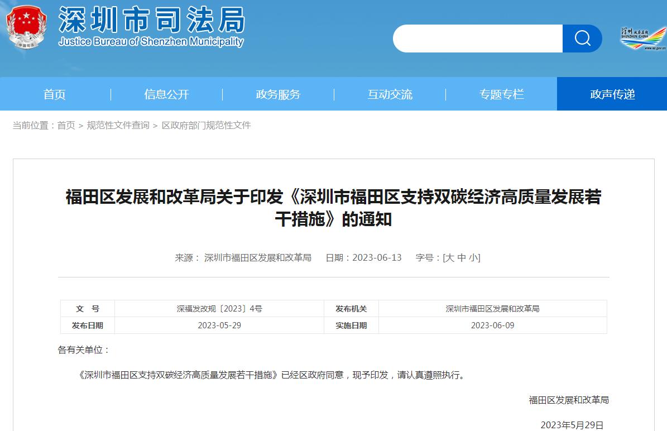Click the national emblem logo

[26, 27]
